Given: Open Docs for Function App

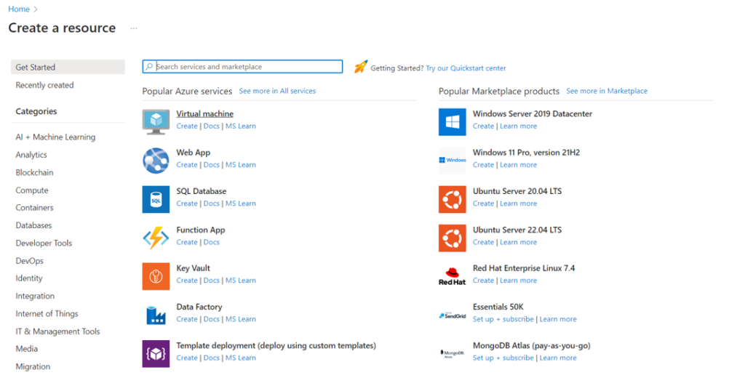Looking at the screenshot, I should click(x=212, y=242).
